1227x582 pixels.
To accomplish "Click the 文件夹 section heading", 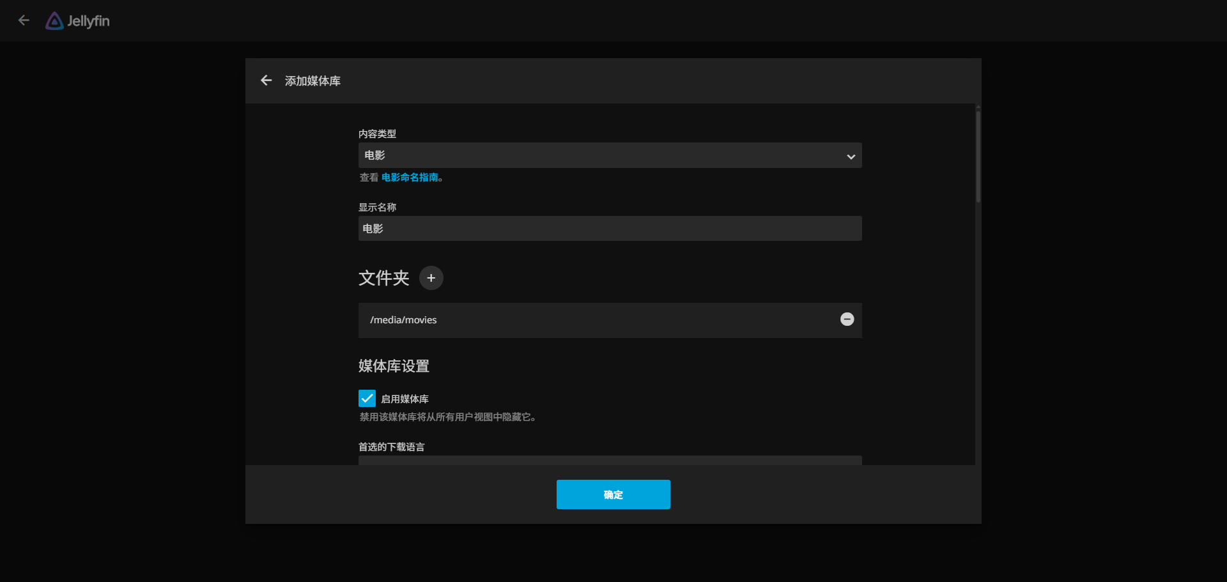I will 383,278.
